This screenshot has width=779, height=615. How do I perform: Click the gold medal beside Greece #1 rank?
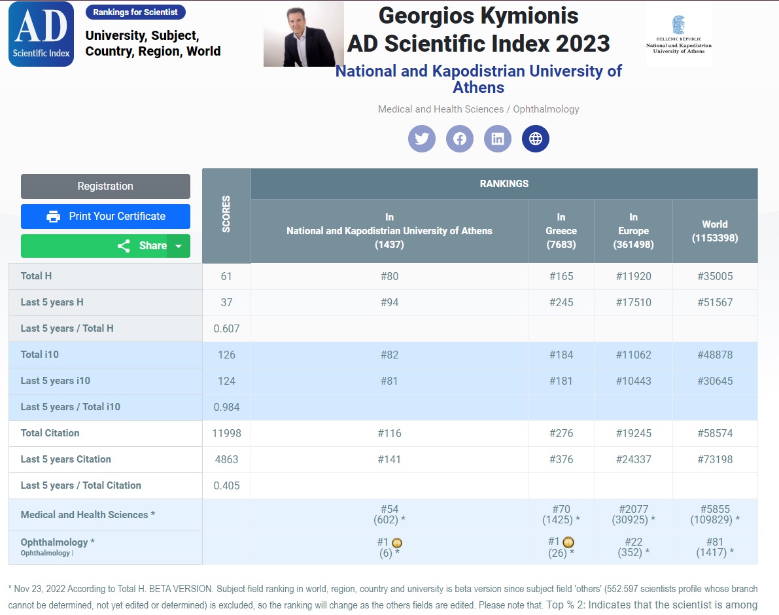(568, 542)
